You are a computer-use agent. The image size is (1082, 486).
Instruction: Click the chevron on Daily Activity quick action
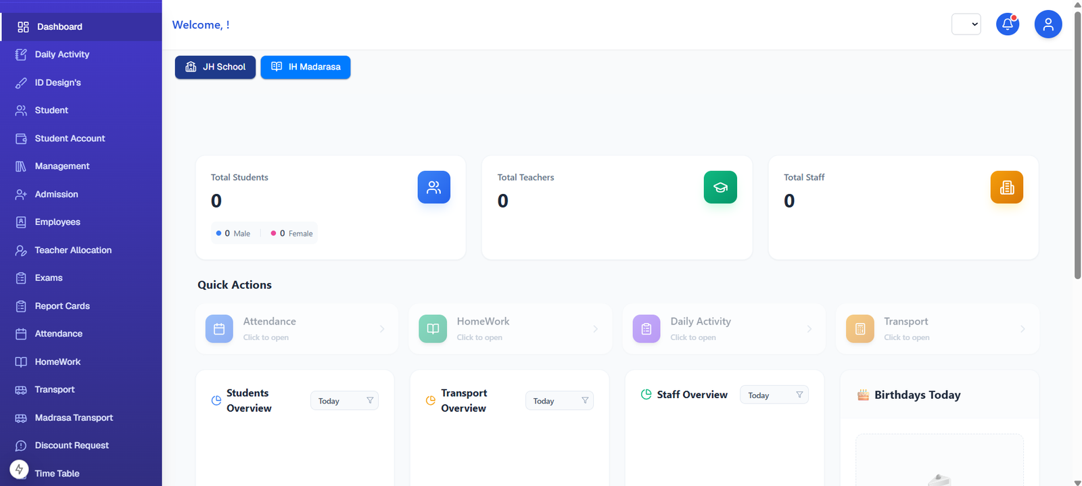tap(809, 329)
